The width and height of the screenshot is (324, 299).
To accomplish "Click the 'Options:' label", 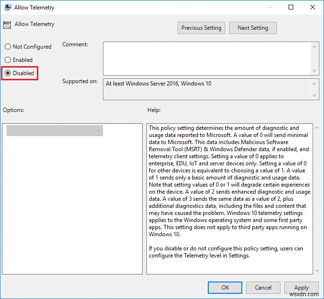I will pos(13,110).
